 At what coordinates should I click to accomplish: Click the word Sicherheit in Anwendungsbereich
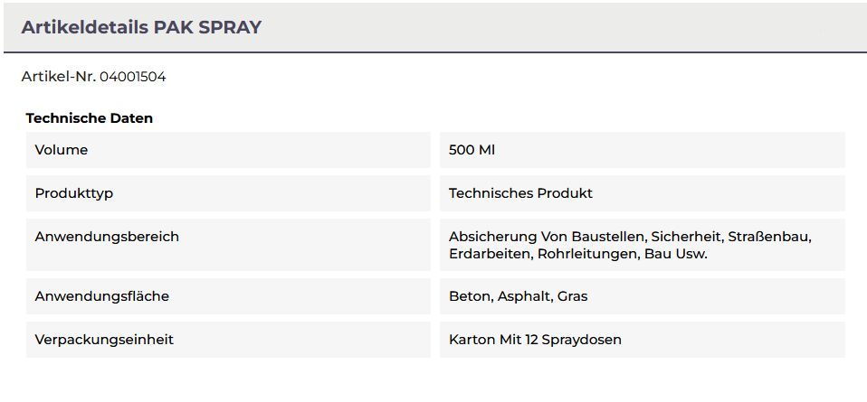[x=686, y=237]
